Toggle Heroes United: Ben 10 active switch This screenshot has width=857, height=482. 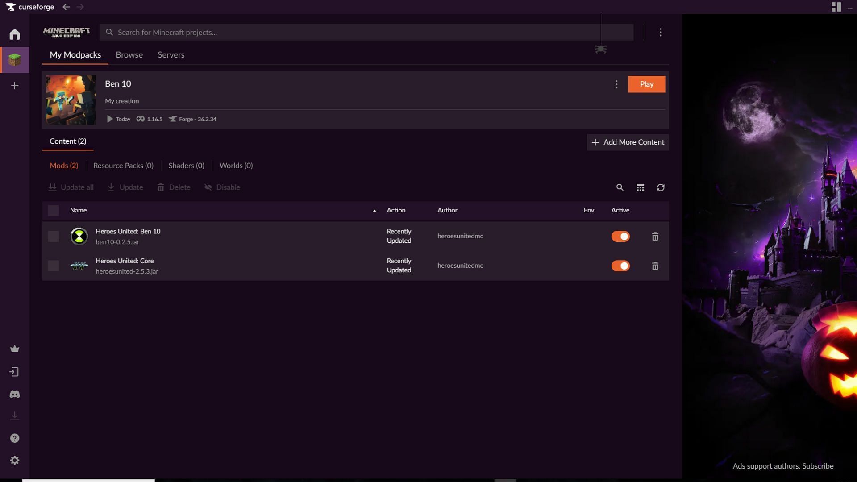pyautogui.click(x=620, y=236)
